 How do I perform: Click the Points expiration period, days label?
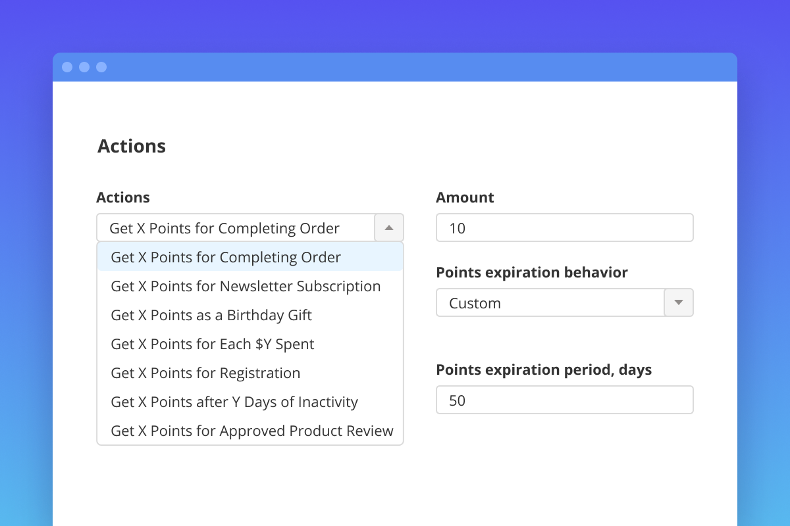point(544,370)
